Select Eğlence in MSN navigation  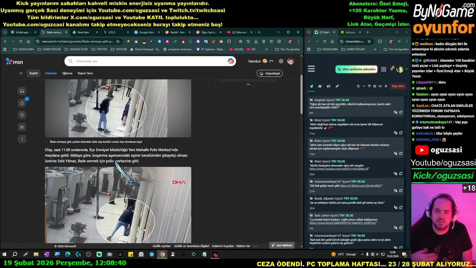pos(67,73)
